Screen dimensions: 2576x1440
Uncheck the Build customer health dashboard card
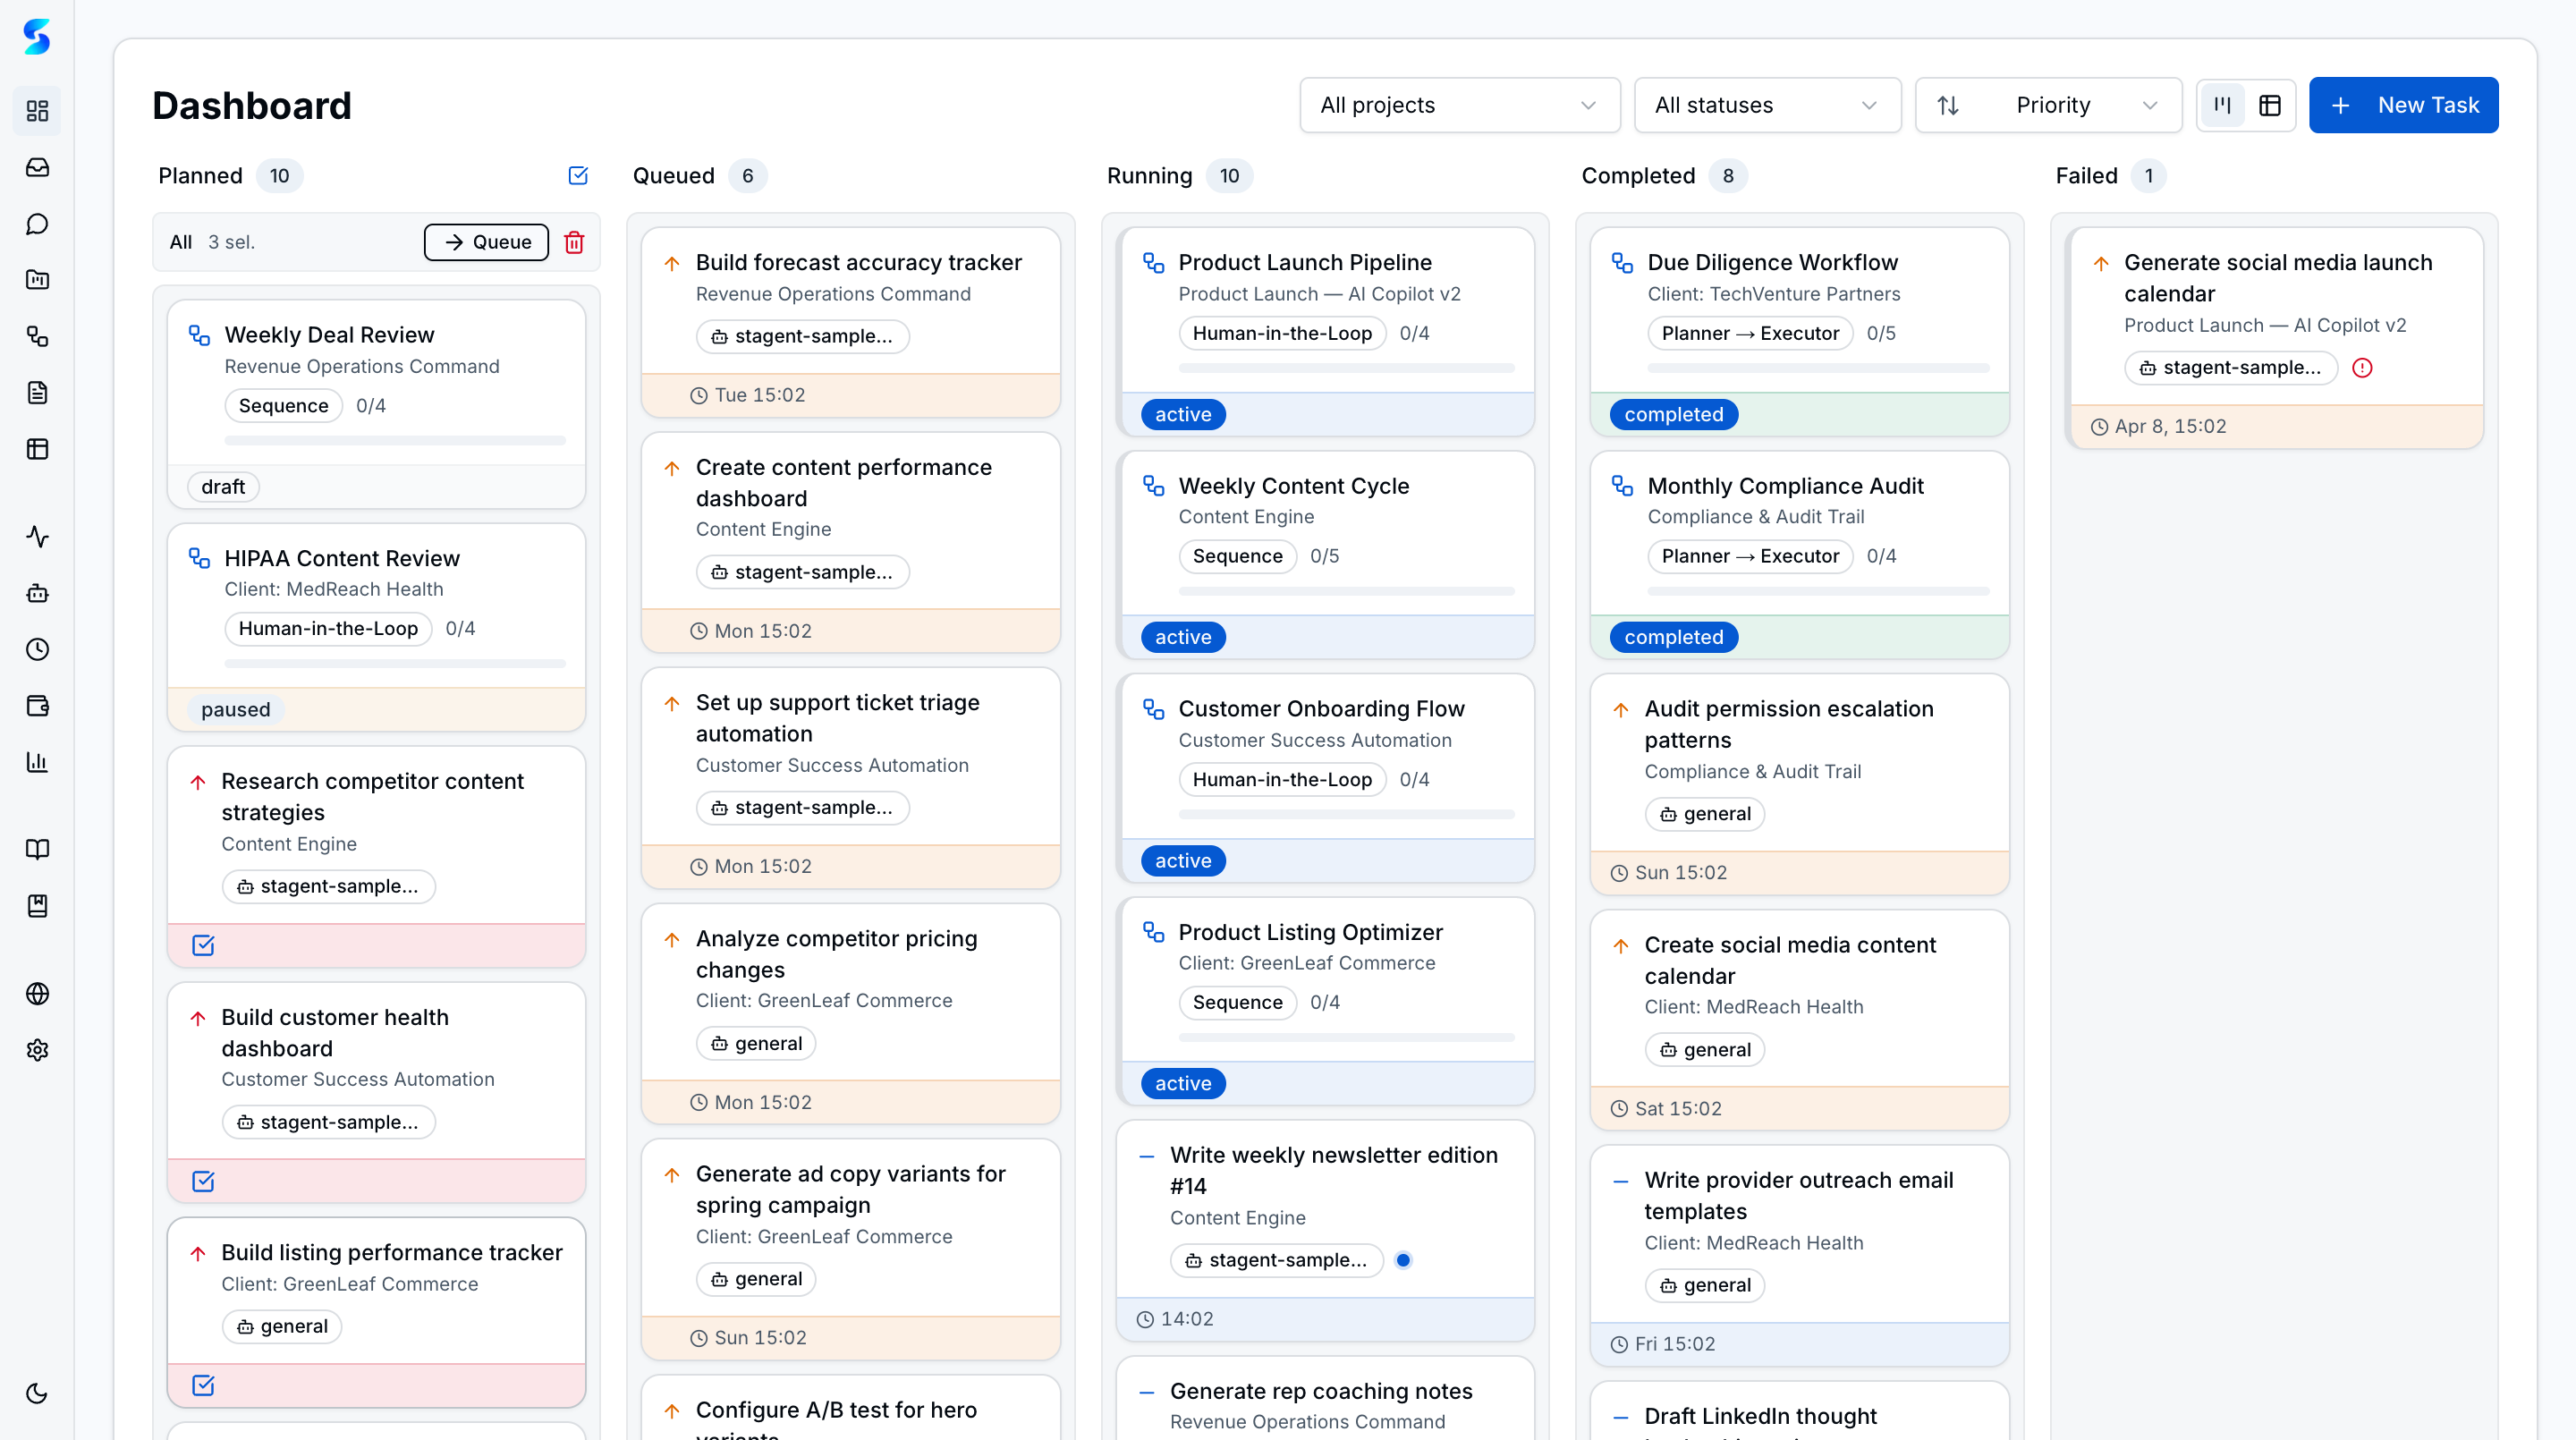point(203,1181)
